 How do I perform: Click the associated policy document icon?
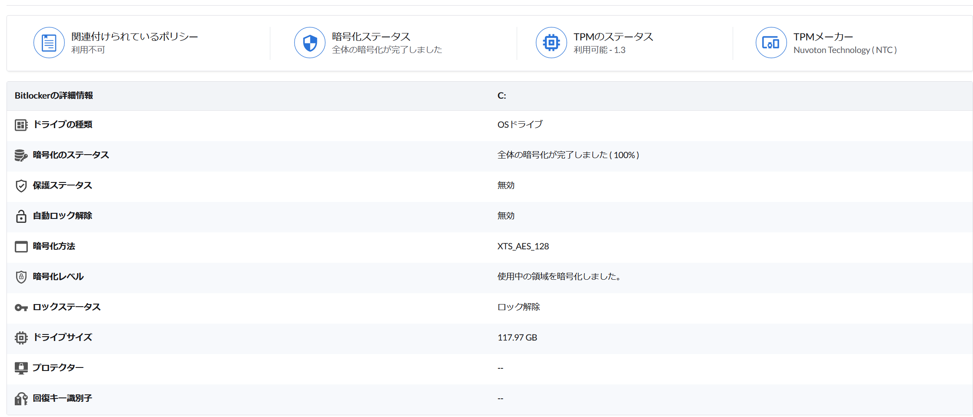click(x=49, y=43)
